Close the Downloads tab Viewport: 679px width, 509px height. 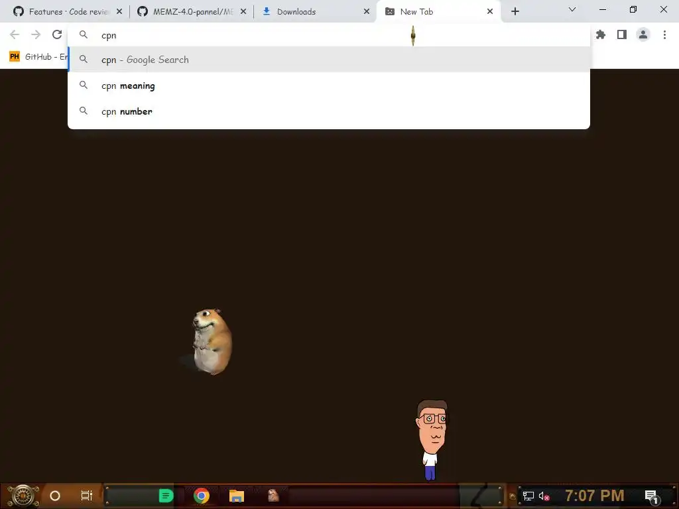[367, 12]
